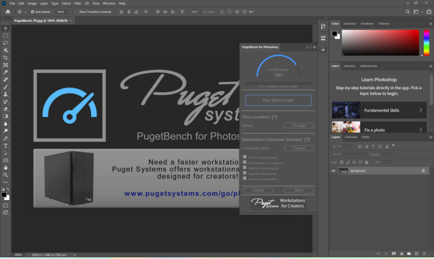Image resolution: width=434 pixels, height=259 pixels.
Task: Click the add layer style fx icon
Action: tap(386, 253)
